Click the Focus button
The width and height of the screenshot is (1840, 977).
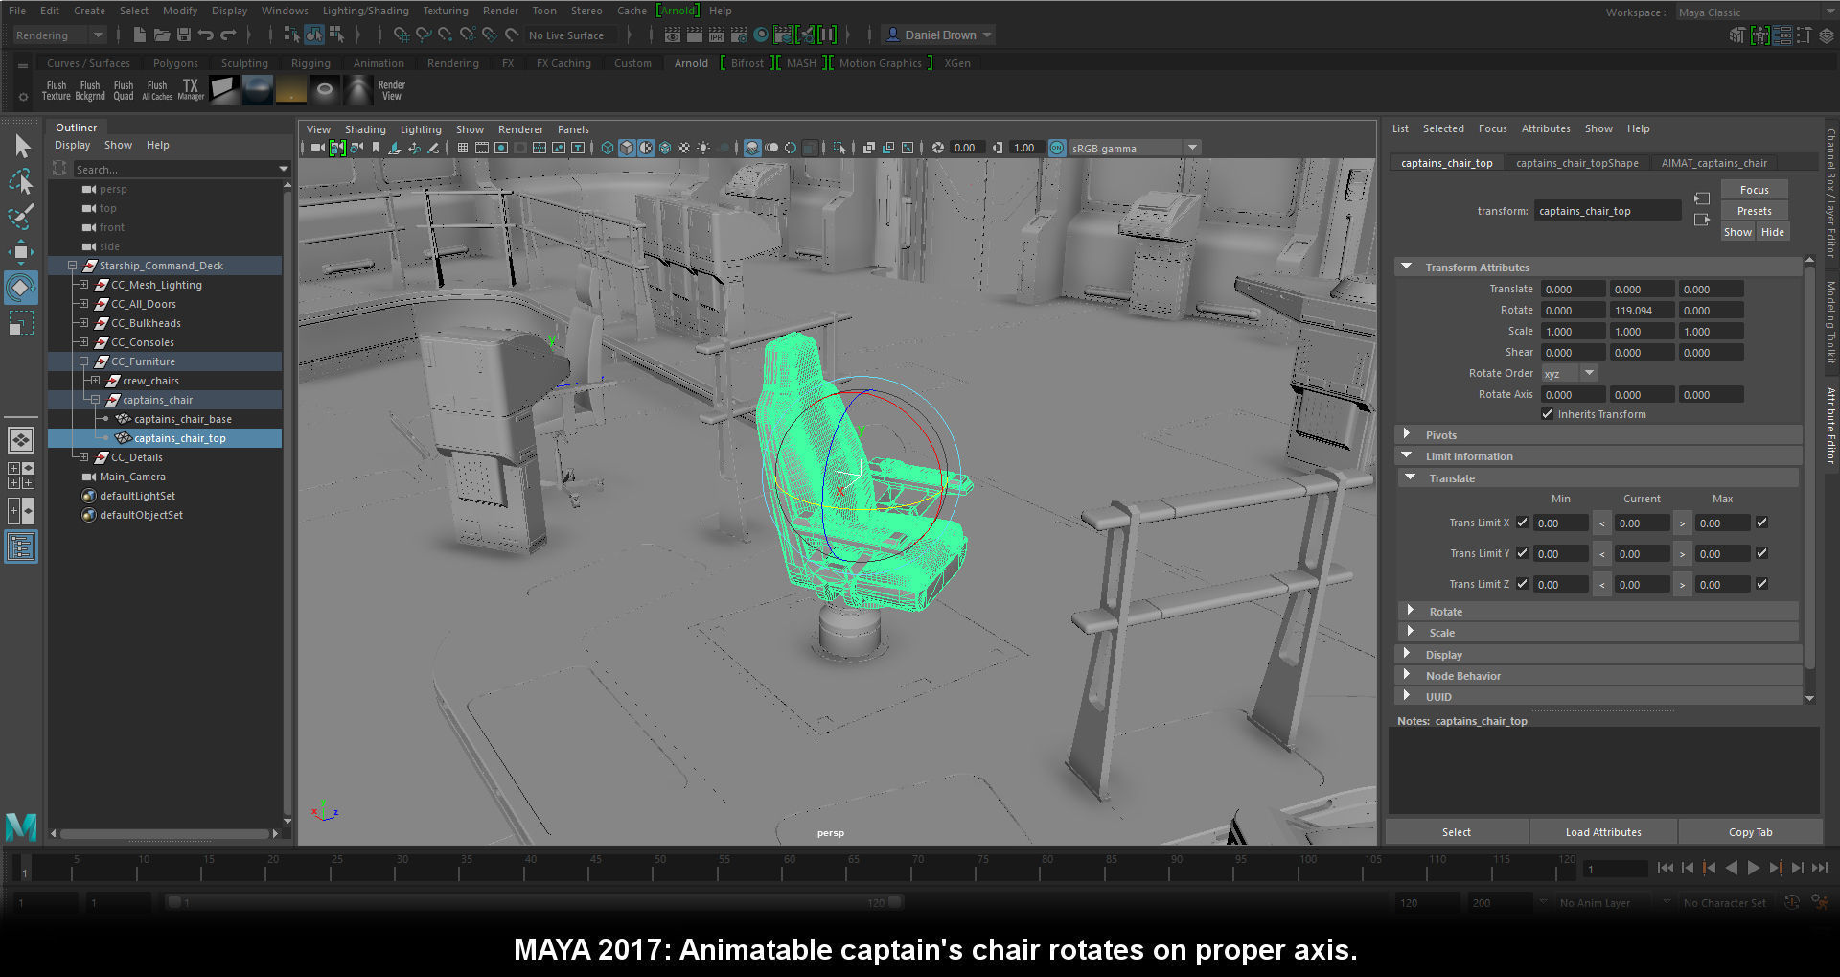point(1754,190)
